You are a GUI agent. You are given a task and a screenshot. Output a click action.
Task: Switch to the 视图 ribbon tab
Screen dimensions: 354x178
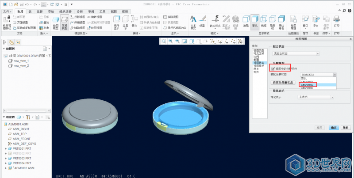[114, 11]
